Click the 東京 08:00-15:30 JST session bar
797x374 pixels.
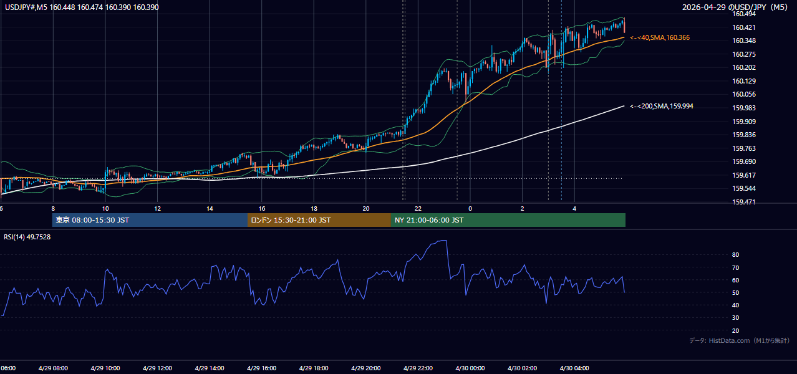(150, 220)
